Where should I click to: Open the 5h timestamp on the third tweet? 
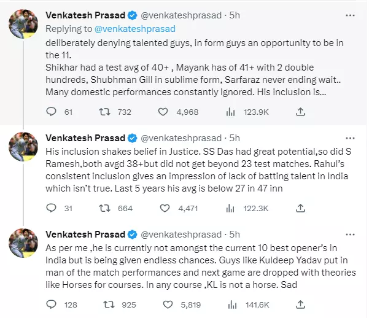(235, 234)
